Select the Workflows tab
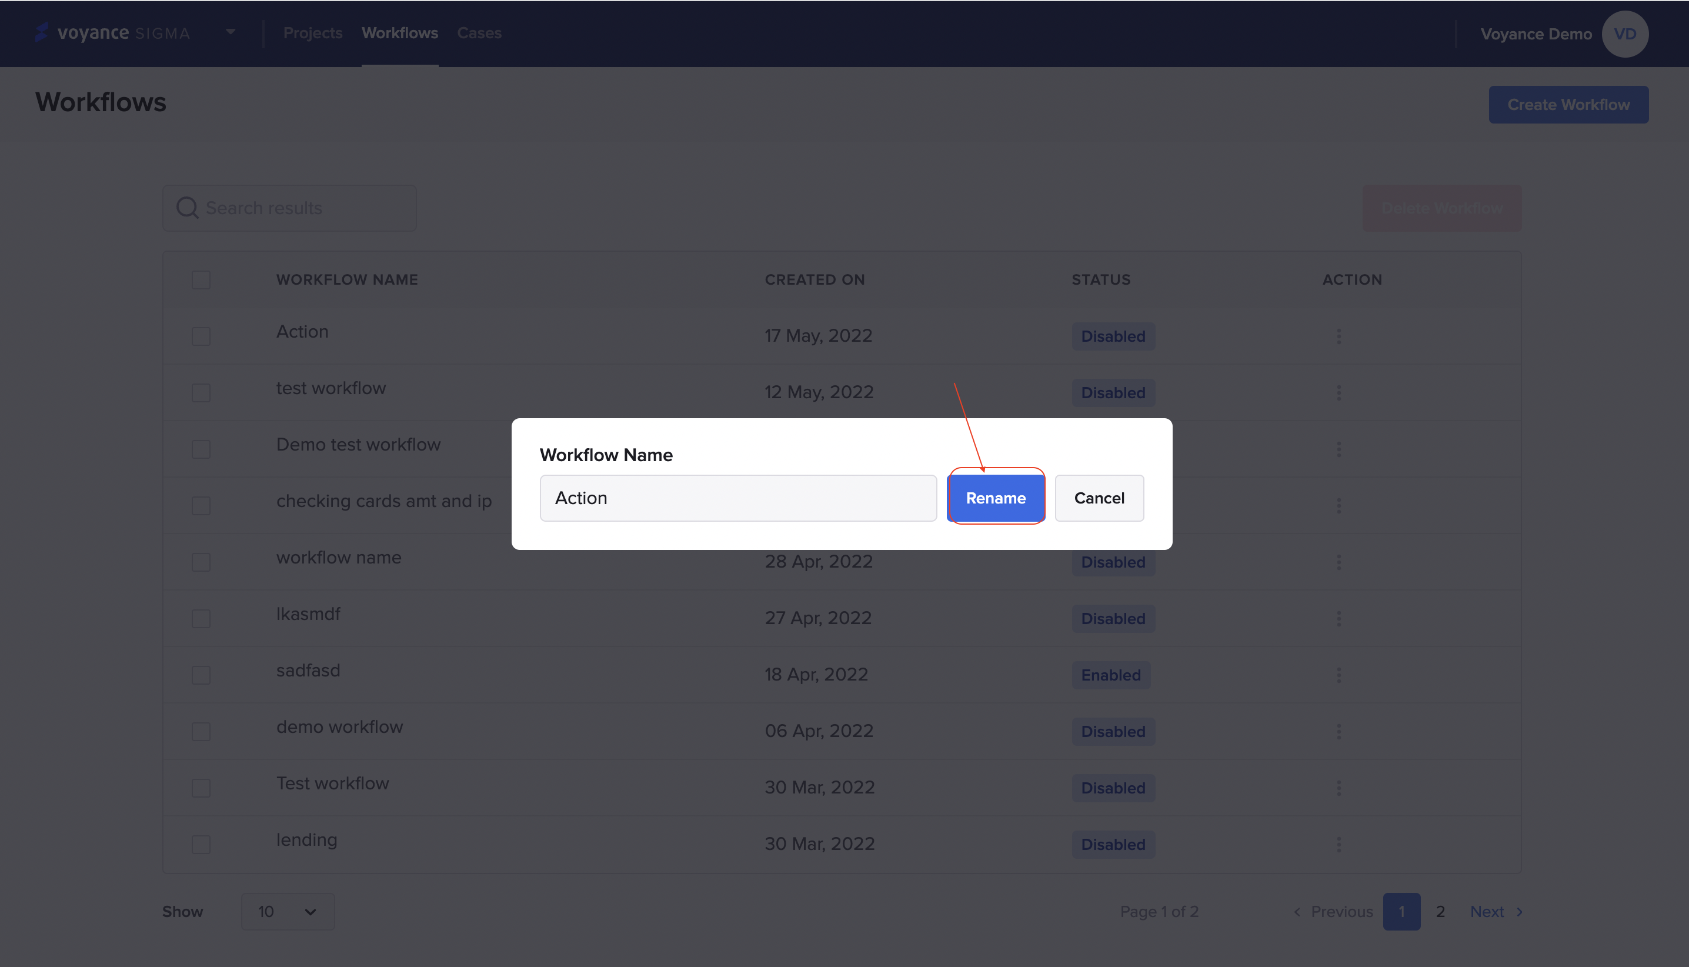Image resolution: width=1689 pixels, height=967 pixels. point(400,32)
